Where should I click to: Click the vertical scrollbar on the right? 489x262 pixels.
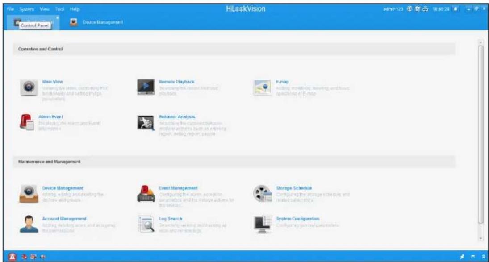click(481, 134)
